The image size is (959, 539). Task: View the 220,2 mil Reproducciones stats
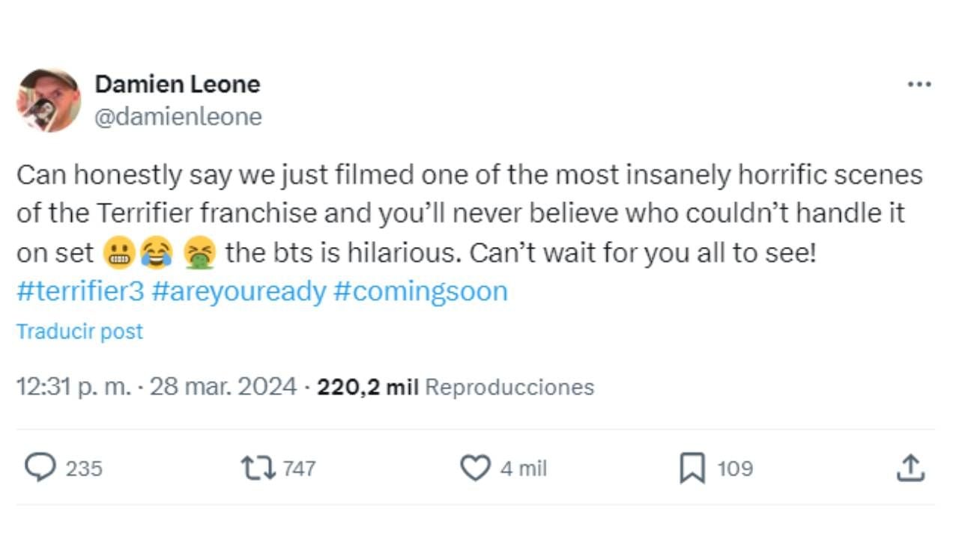click(456, 387)
